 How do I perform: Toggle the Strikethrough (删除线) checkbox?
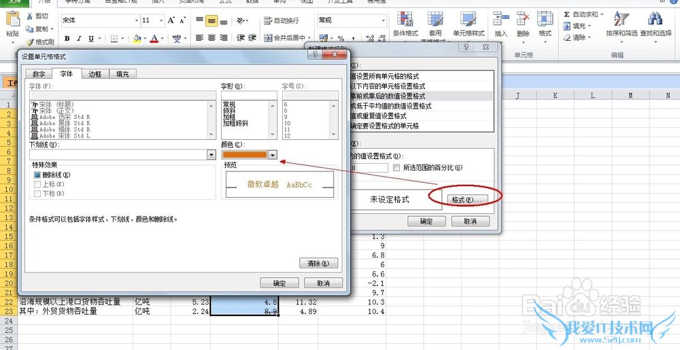click(37, 175)
